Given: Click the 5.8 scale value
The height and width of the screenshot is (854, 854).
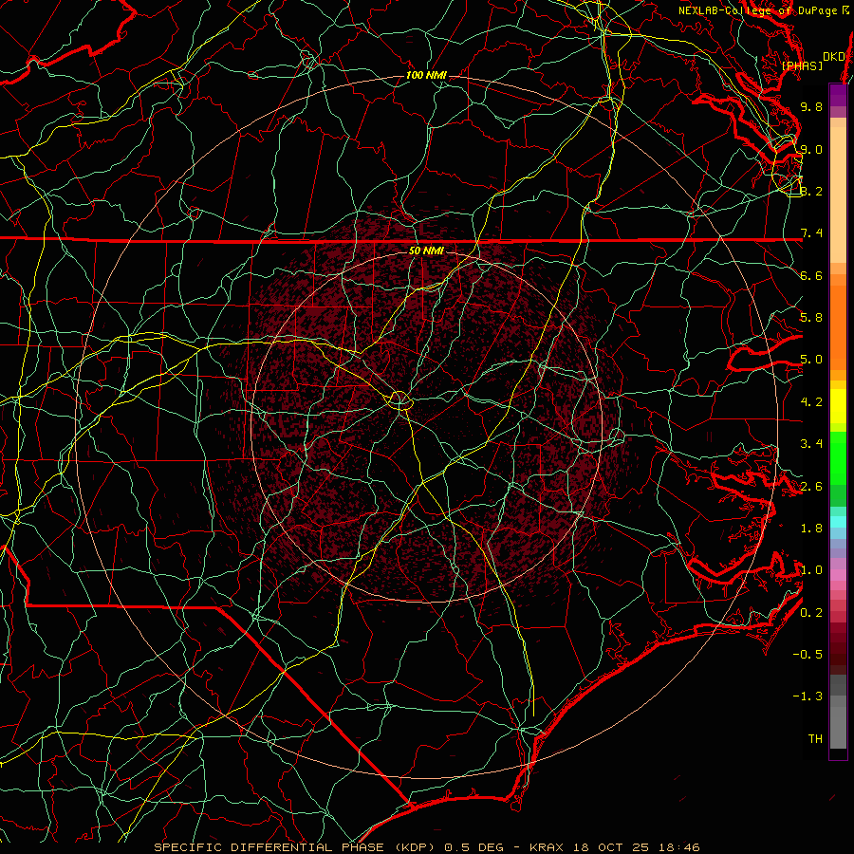Looking at the screenshot, I should (811, 318).
